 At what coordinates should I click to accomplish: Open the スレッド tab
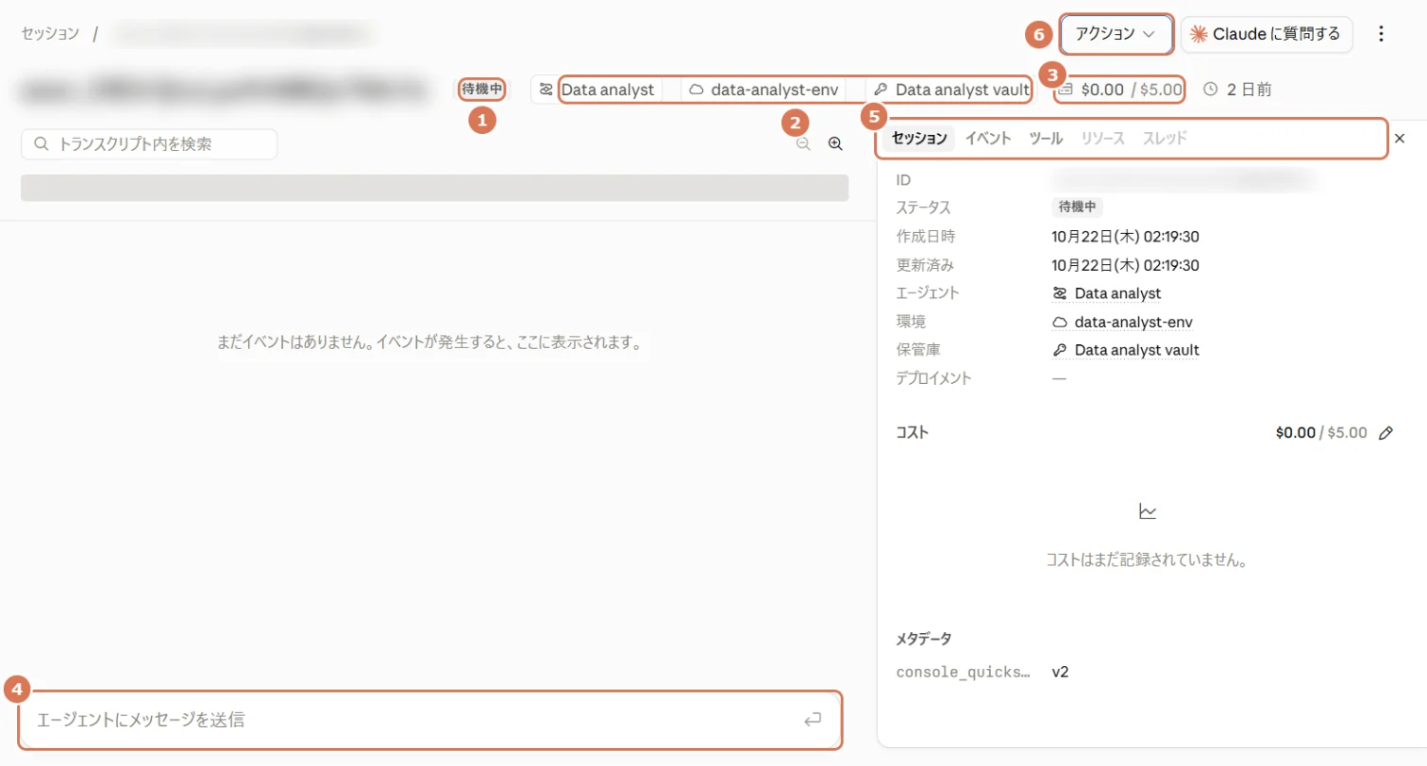pos(1165,139)
